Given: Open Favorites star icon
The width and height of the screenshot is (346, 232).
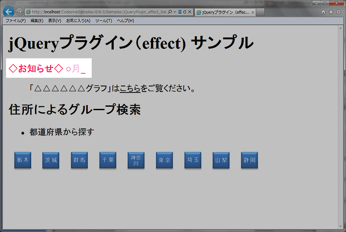Looking at the screenshot, I should tap(331, 12).
